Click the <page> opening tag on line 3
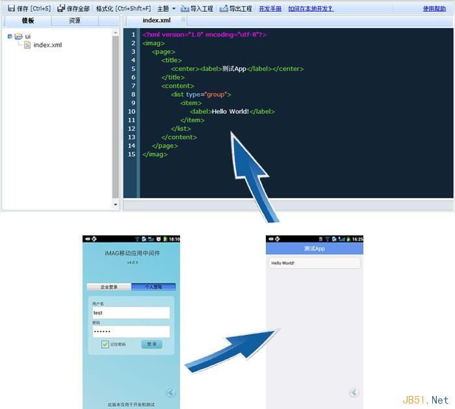This screenshot has width=455, height=409. [x=163, y=51]
